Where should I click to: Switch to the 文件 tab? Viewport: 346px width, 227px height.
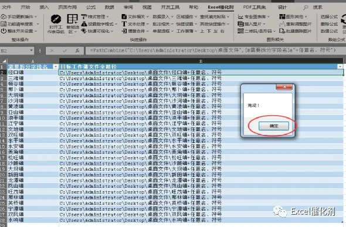tap(6, 7)
